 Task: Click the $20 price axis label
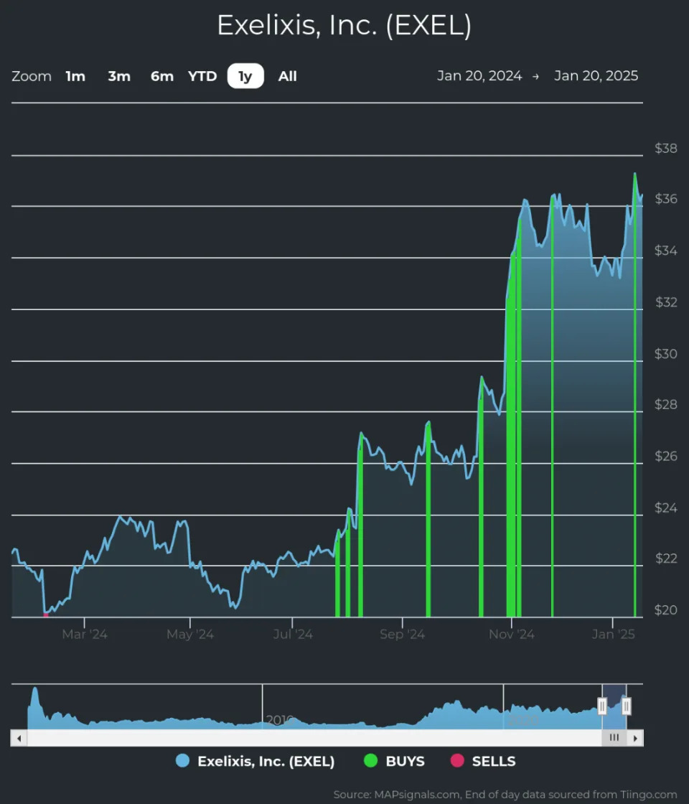(x=665, y=610)
